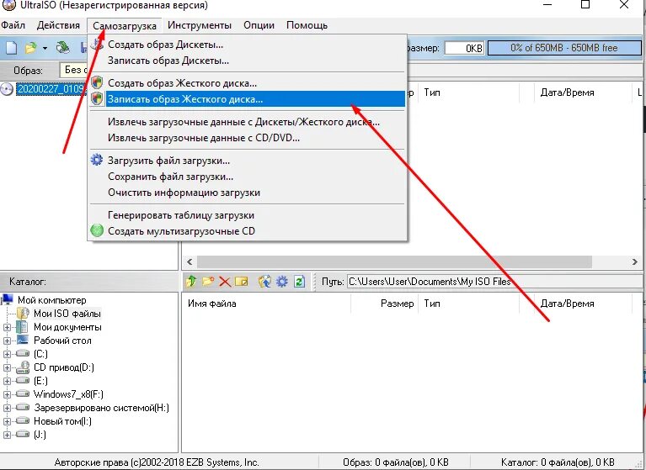
Task: Choose Загрузить файл загрузки
Action: point(247,161)
